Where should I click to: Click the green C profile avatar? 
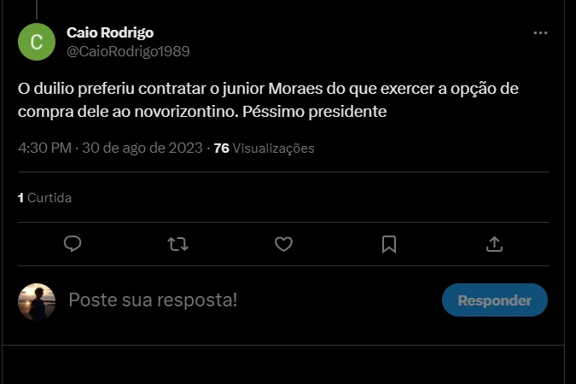tap(37, 42)
